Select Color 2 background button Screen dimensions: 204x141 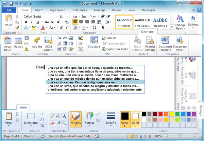click(136, 119)
